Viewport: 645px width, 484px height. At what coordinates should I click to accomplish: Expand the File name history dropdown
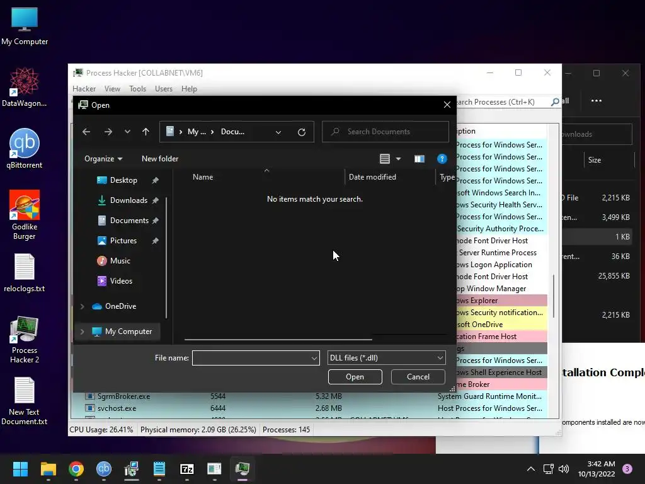click(x=314, y=359)
